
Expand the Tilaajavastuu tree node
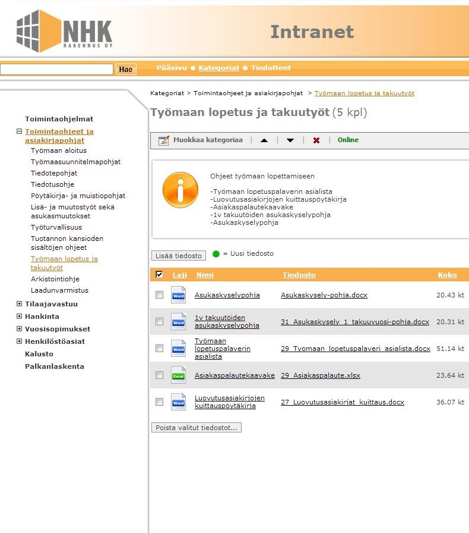point(20,303)
